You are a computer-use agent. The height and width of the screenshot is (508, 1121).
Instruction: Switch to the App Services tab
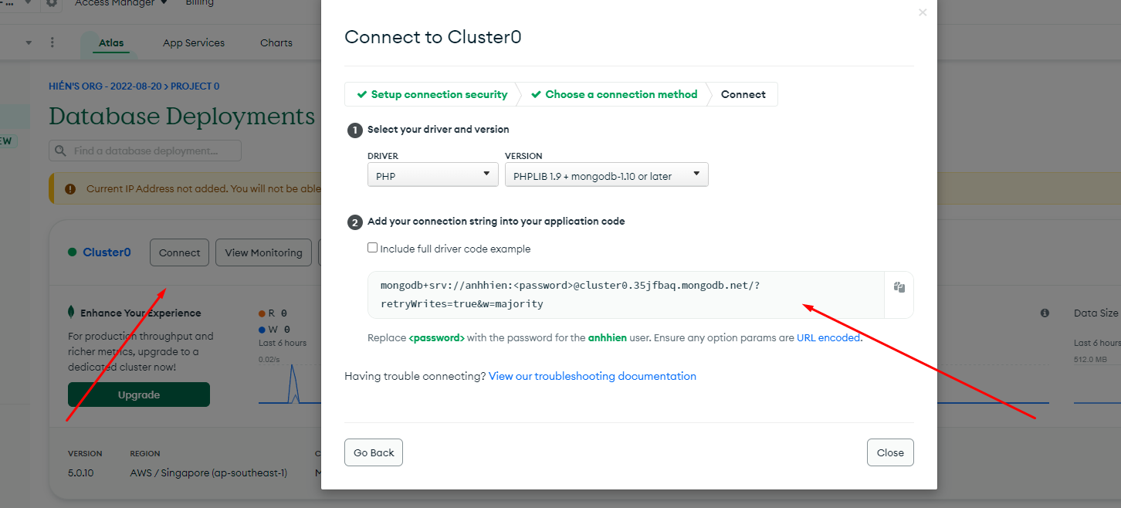194,43
